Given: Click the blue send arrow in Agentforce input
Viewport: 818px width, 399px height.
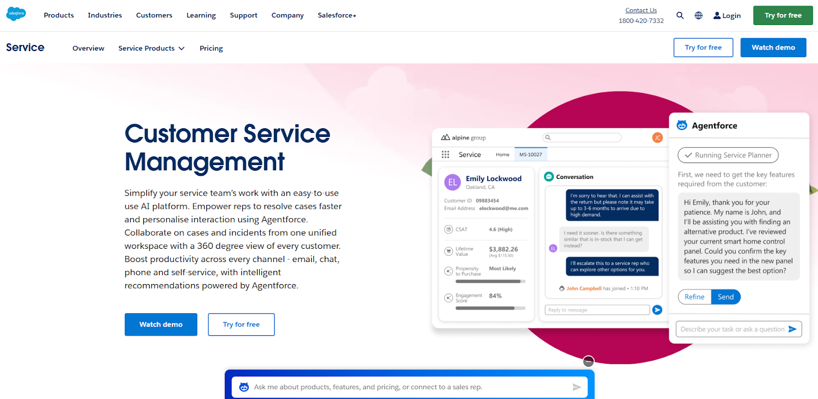Looking at the screenshot, I should (792, 329).
